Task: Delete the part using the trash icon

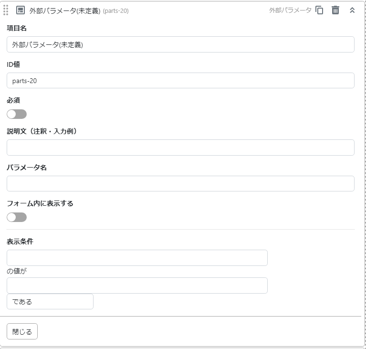Action: 335,10
